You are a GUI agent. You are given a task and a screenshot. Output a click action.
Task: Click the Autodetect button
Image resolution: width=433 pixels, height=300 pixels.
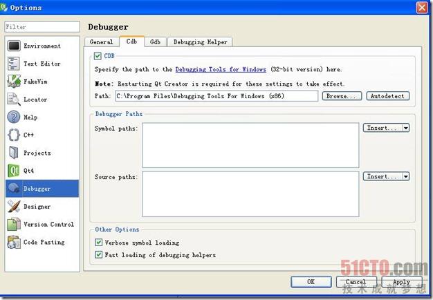(x=388, y=96)
